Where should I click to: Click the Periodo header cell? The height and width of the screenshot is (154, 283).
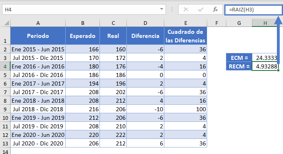tap(38, 36)
